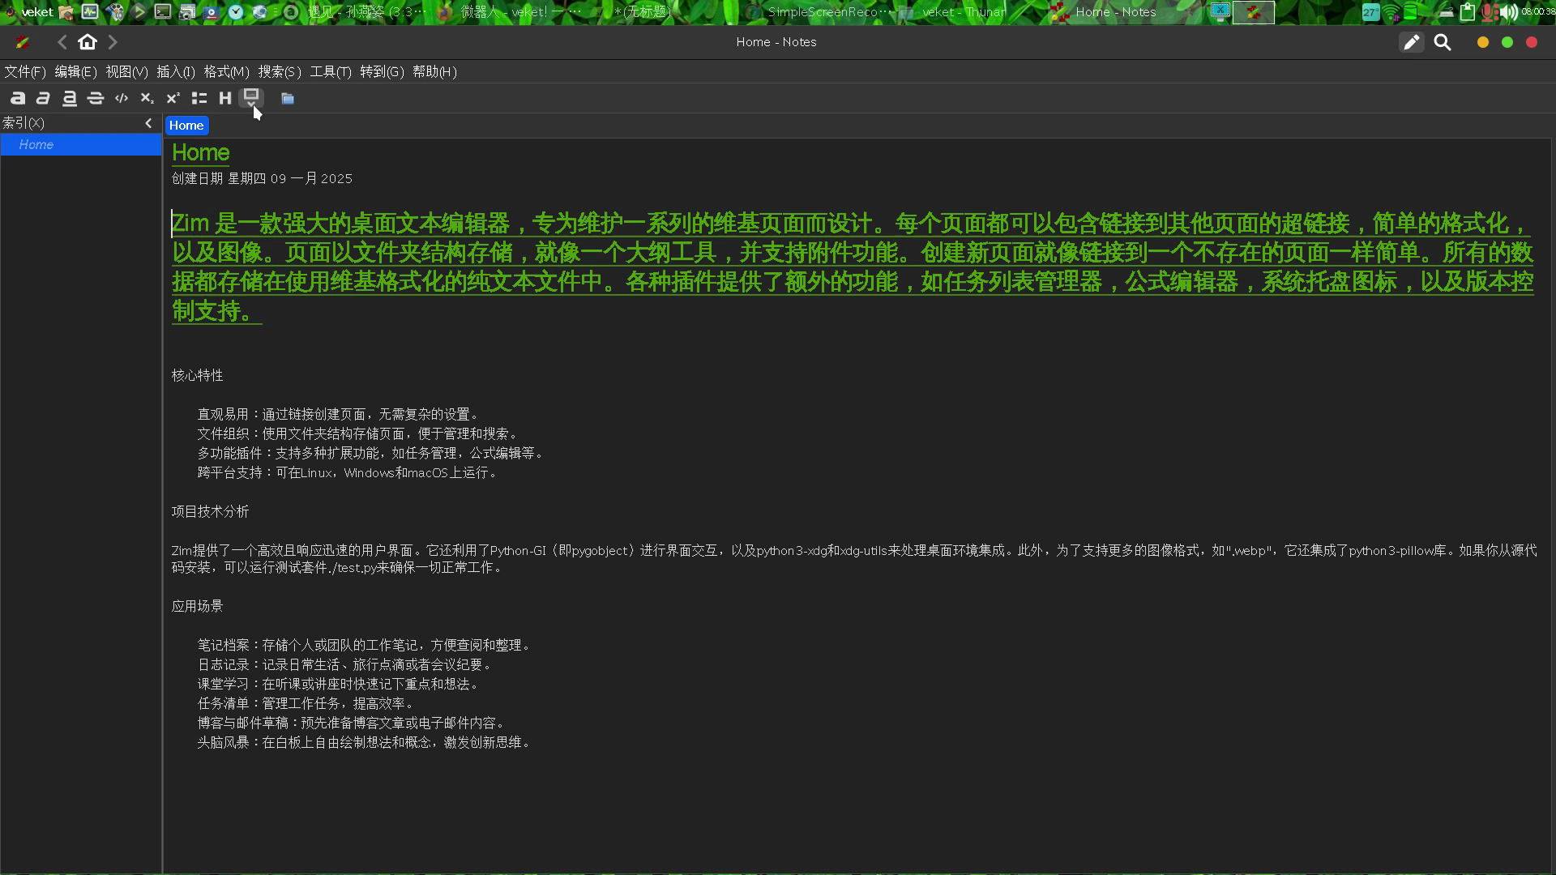
Task: Click the 项目技术分析 heading text
Action: tap(210, 511)
